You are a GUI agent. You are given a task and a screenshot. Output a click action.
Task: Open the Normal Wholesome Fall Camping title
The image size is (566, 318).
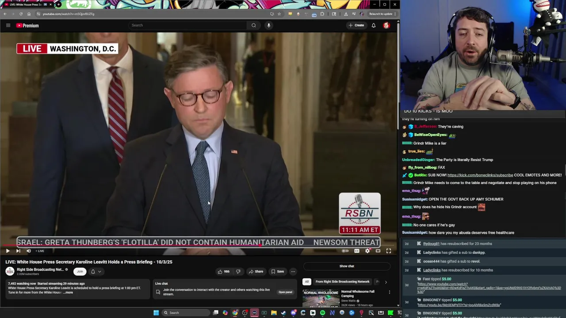coord(358,293)
